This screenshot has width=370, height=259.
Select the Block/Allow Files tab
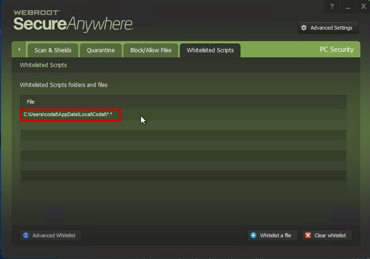point(151,50)
